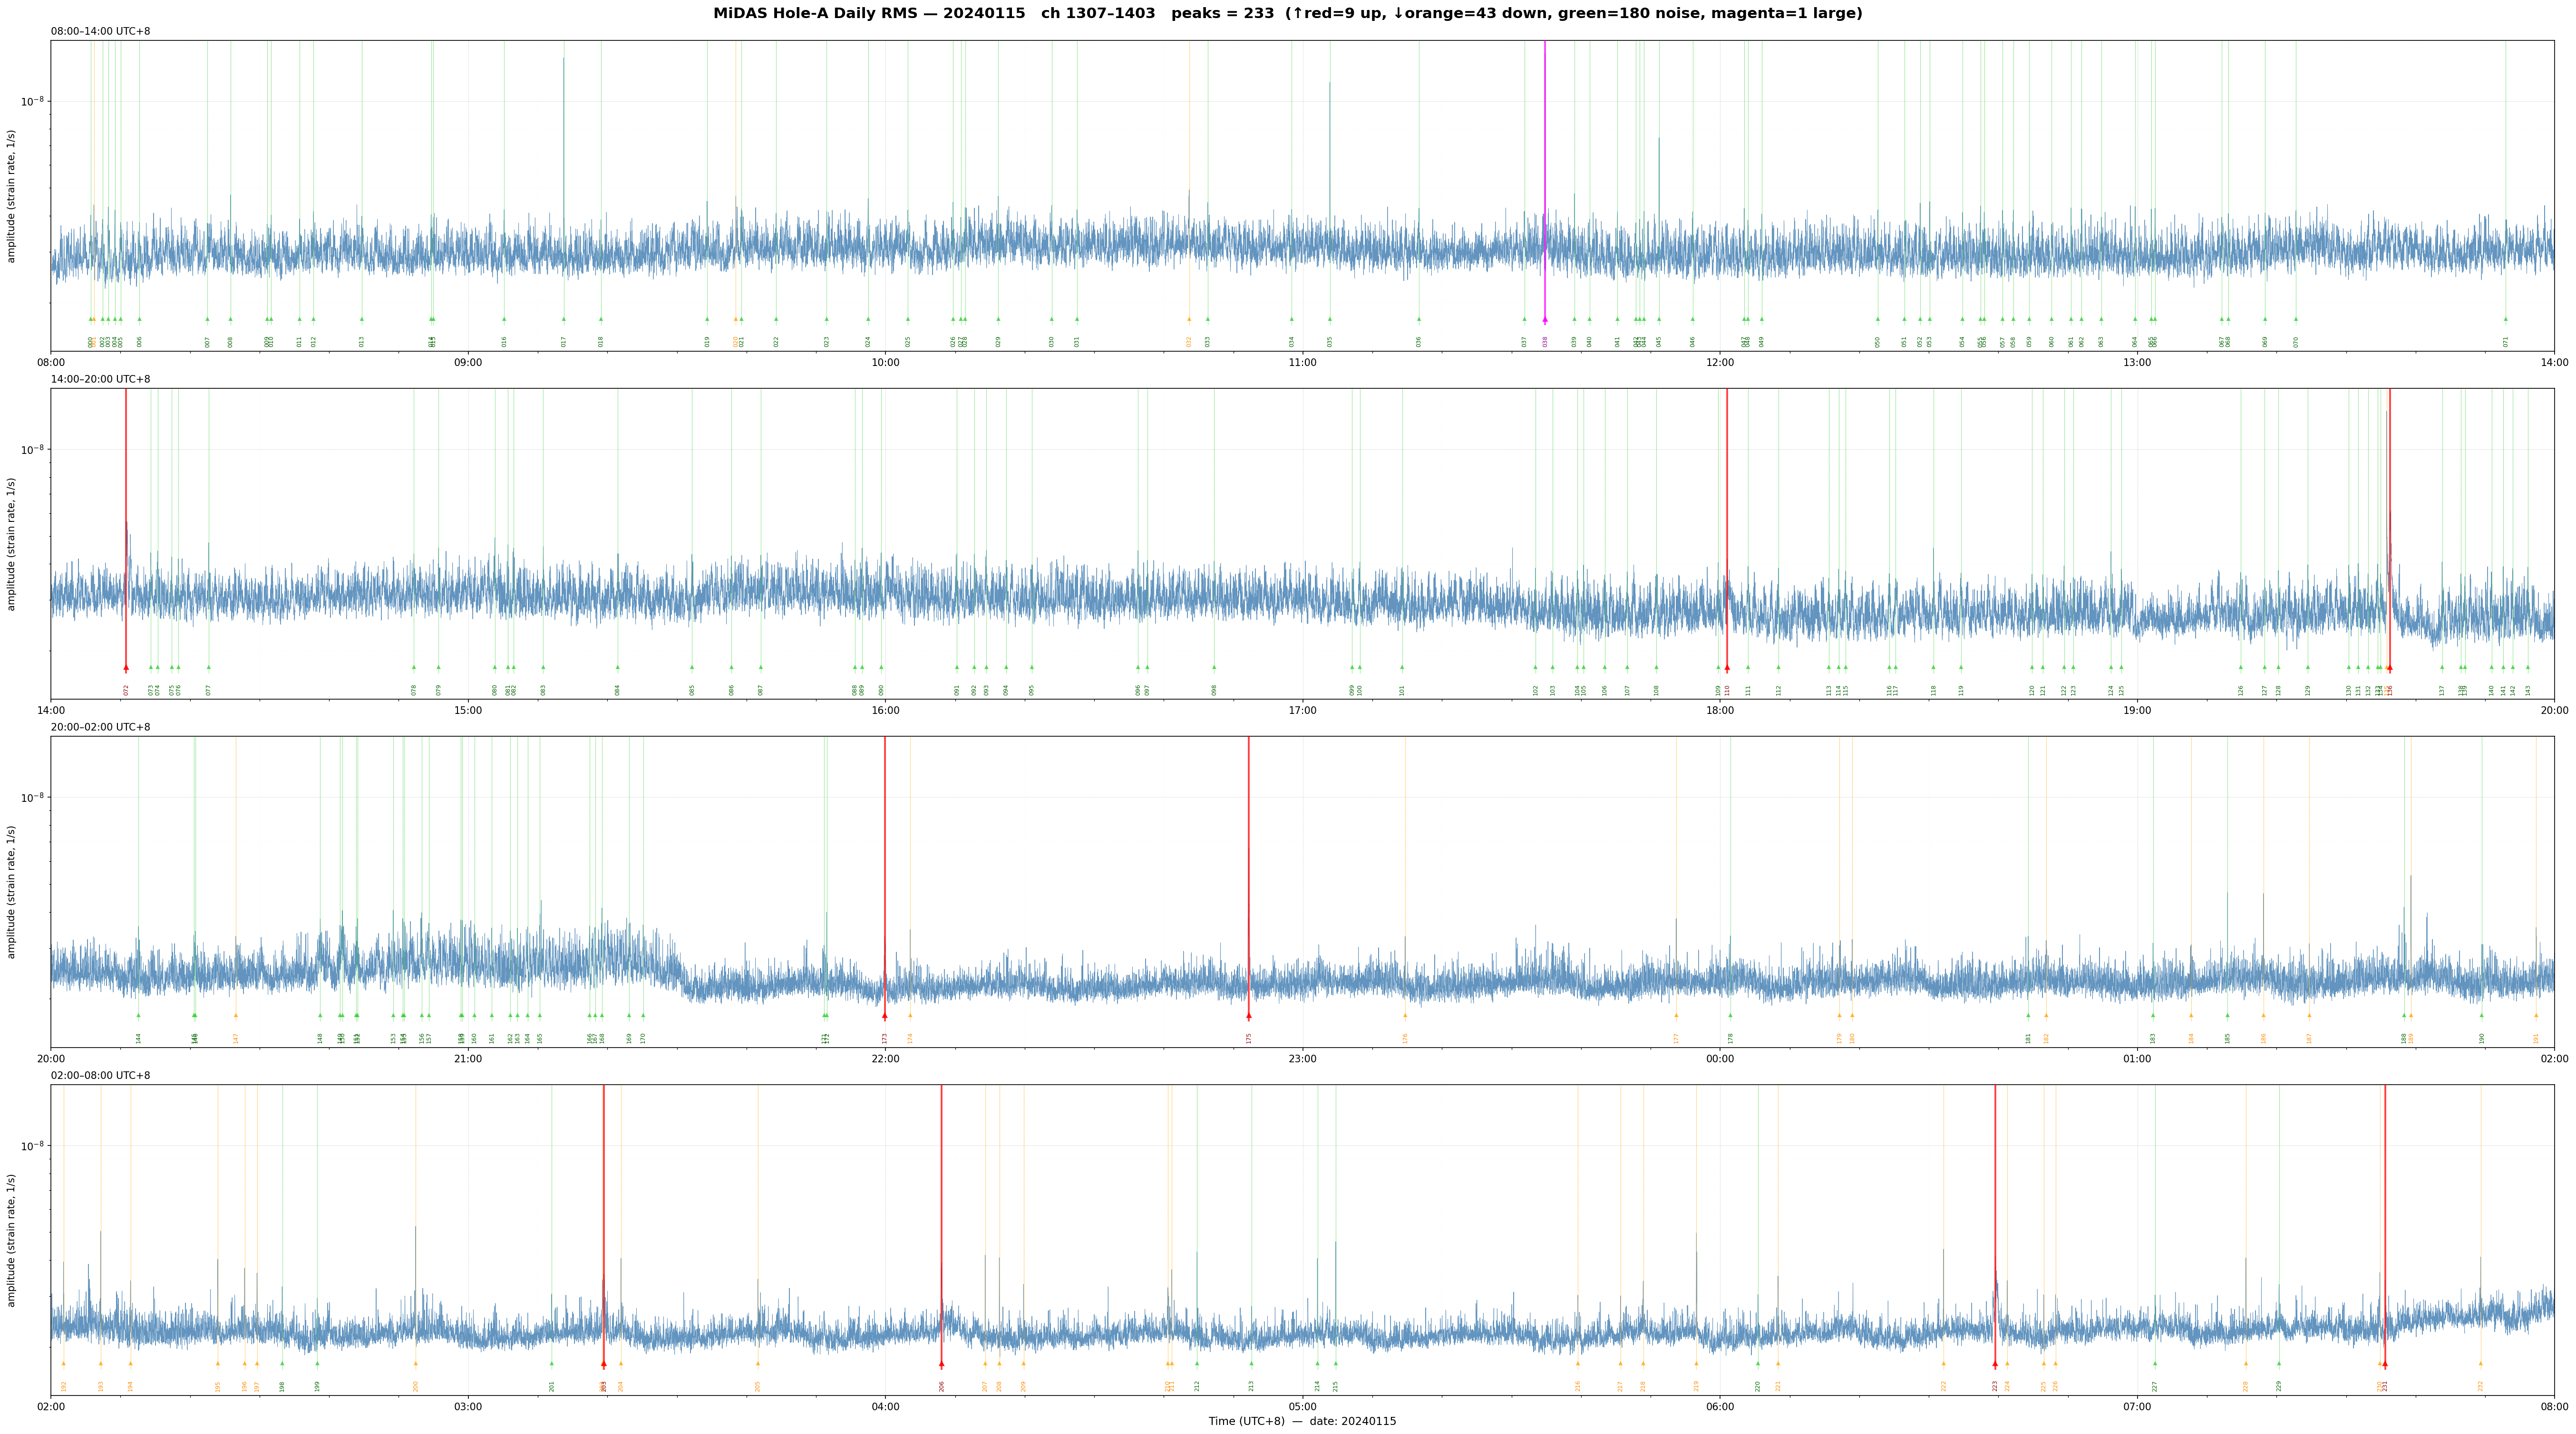
Task: Click the red arrow marker above label 173
Action: 885,1015
